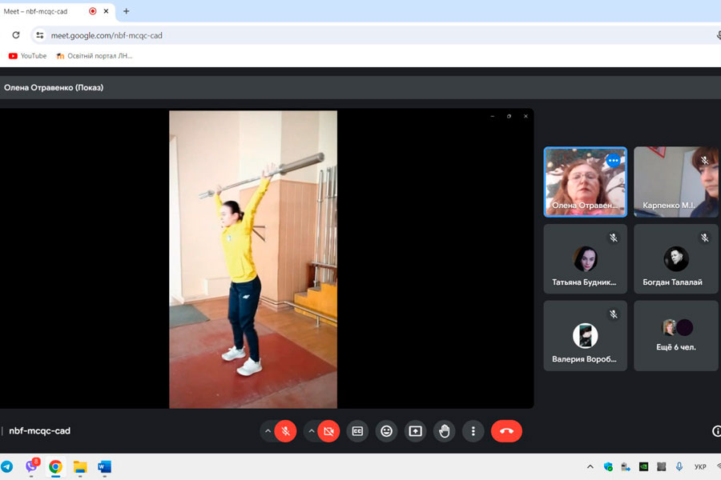The width and height of the screenshot is (721, 480).
Task: Open site information icon in address bar
Action: (40, 35)
